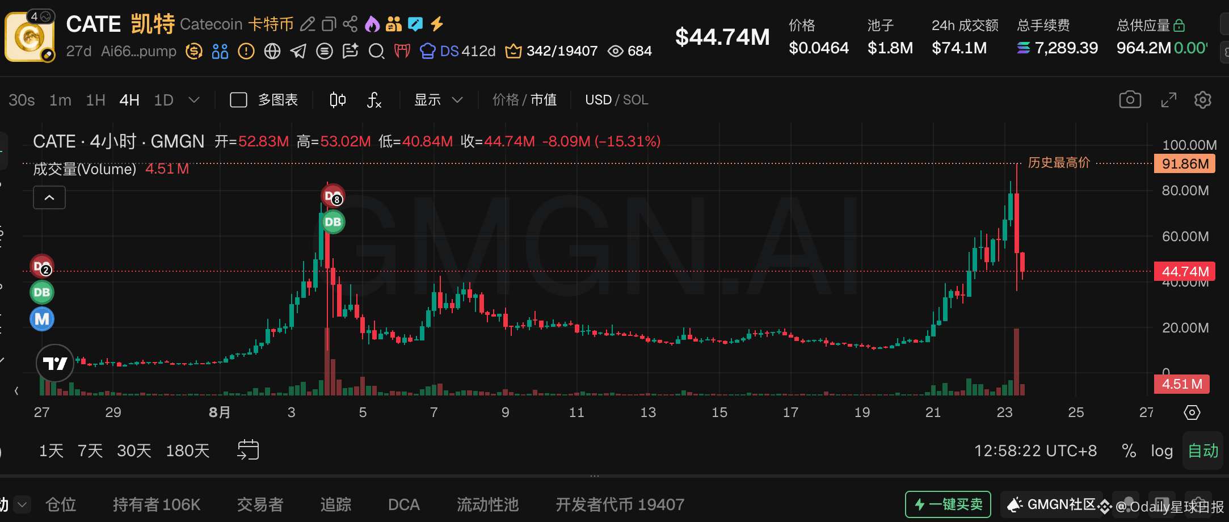This screenshot has height=522, width=1229.
Task: Click the blue four-squares grid icon
Action: pyautogui.click(x=220, y=51)
